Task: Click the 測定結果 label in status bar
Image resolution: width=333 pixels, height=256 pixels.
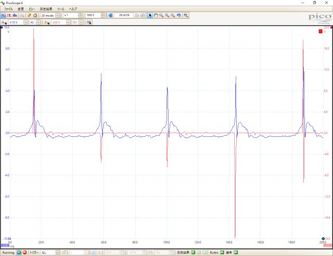Action: coord(183,252)
